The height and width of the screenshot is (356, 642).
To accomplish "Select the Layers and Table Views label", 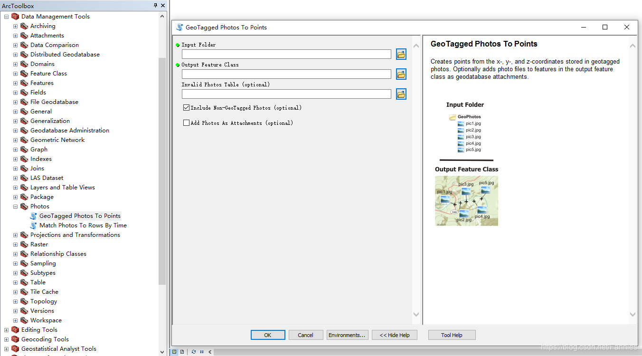I will coord(63,187).
